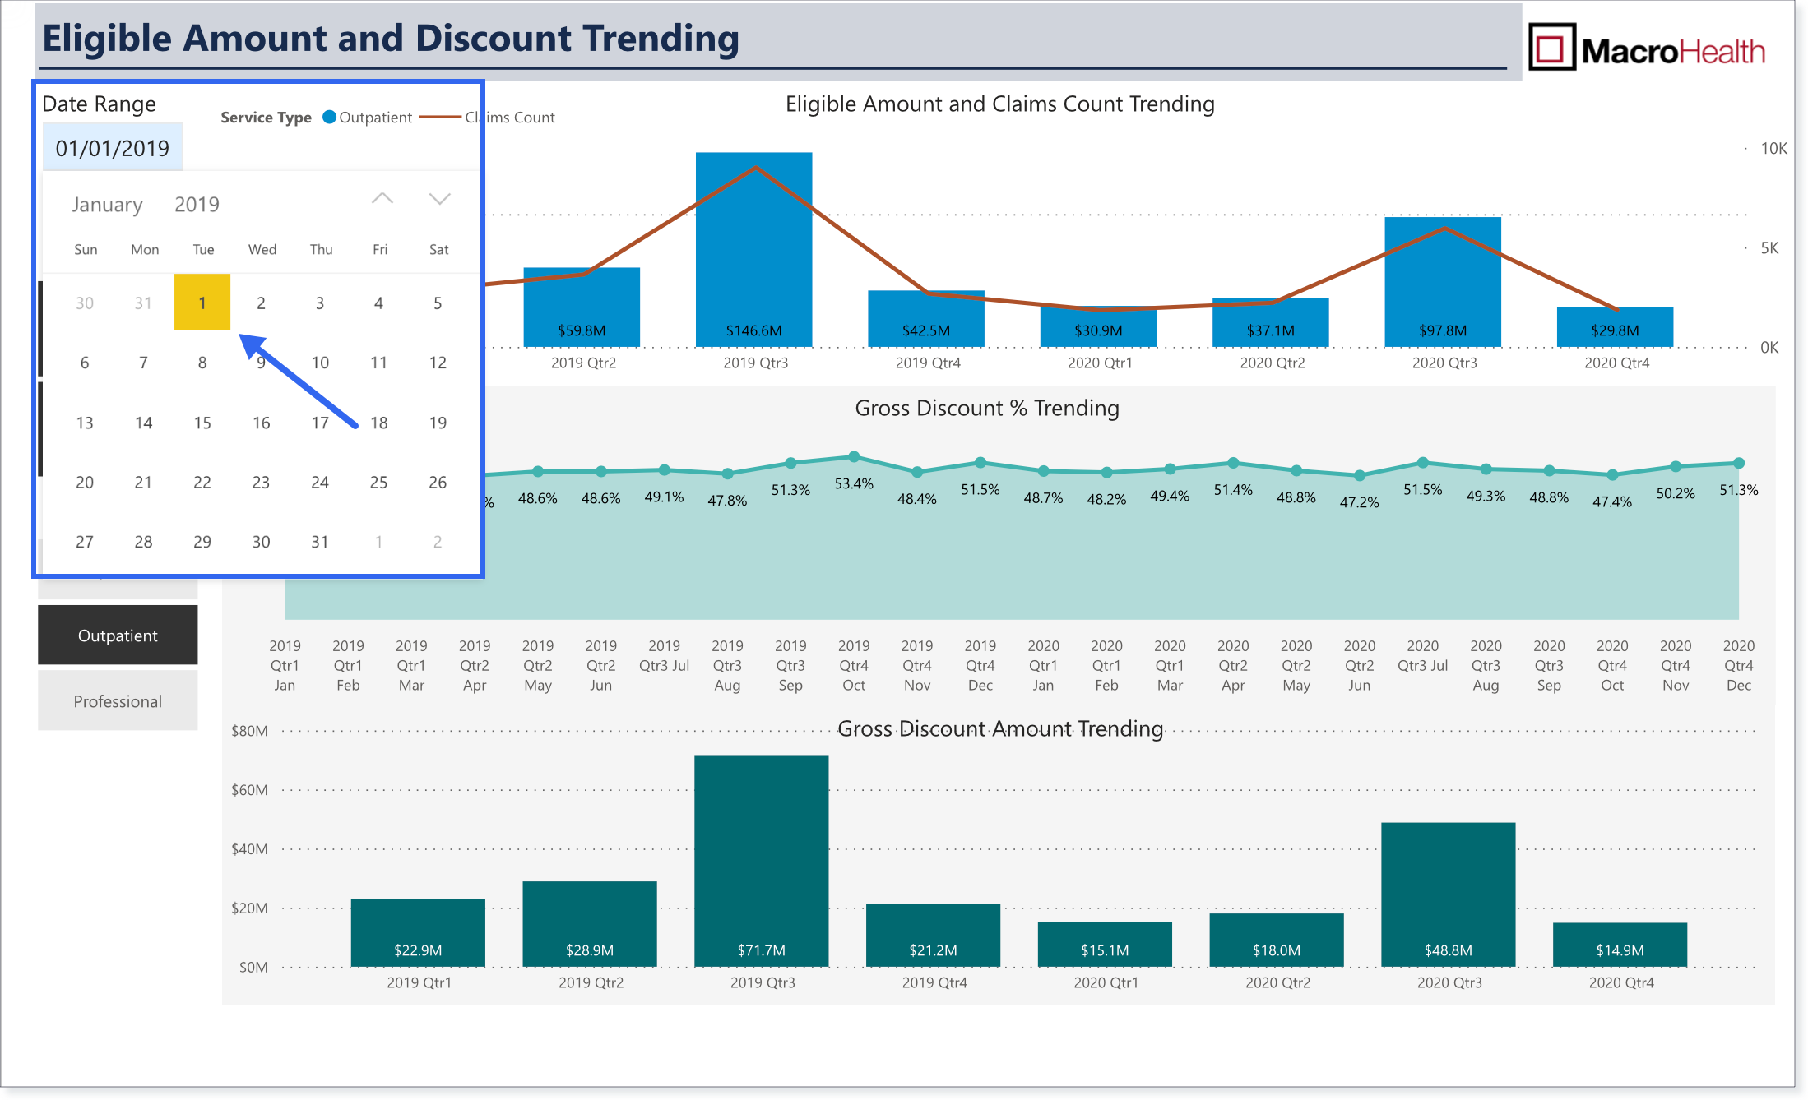Click the next month down chevron
The width and height of the screenshot is (1808, 1100).
tap(440, 199)
